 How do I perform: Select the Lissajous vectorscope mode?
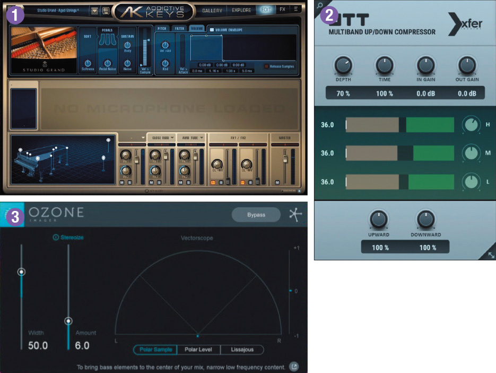click(x=242, y=349)
